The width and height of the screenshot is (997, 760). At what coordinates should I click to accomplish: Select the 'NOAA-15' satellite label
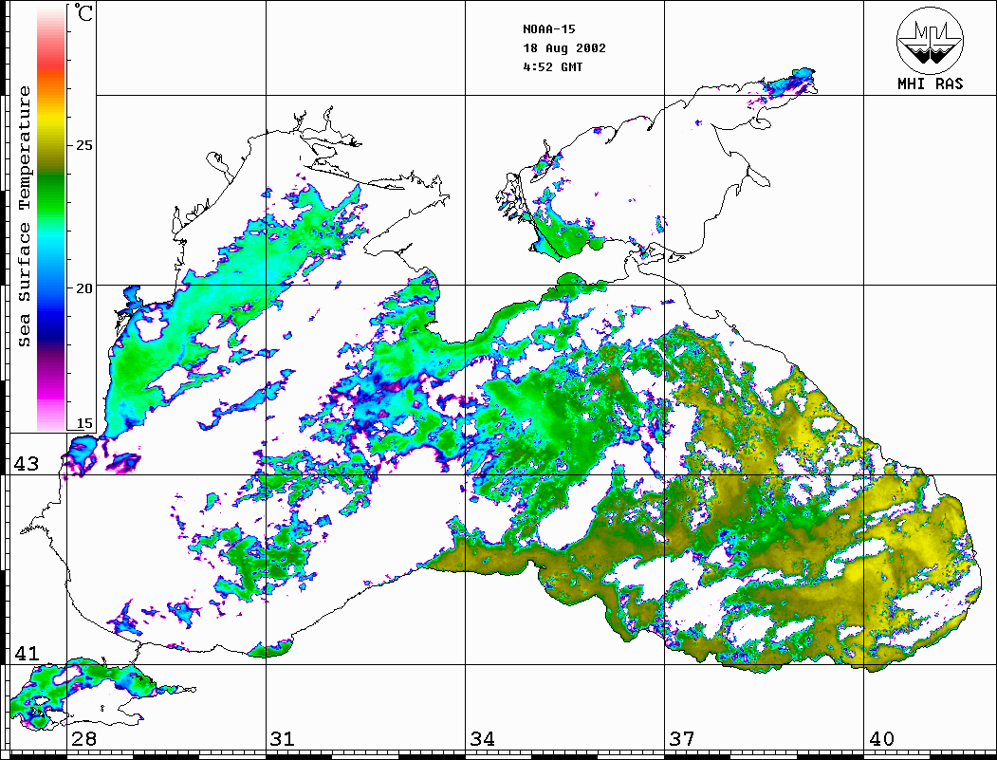point(548,29)
